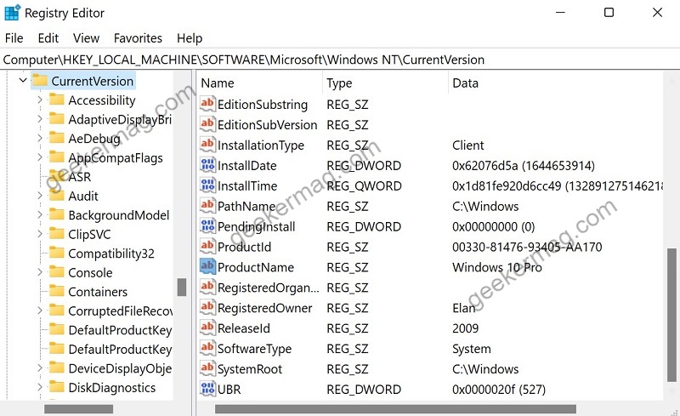Collapse the CurrentVersion tree node
The height and width of the screenshot is (416, 680).
(x=23, y=80)
